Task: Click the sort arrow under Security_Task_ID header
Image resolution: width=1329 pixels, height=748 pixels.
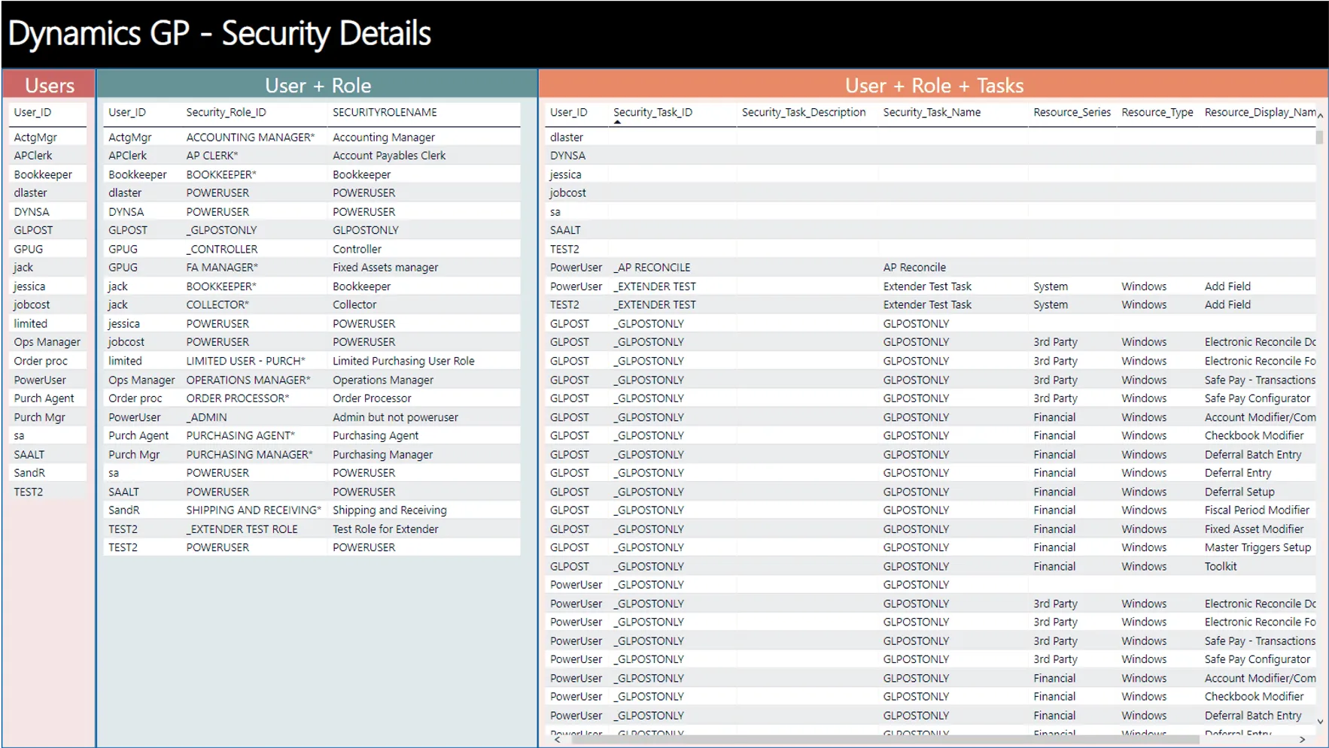Action: point(617,122)
